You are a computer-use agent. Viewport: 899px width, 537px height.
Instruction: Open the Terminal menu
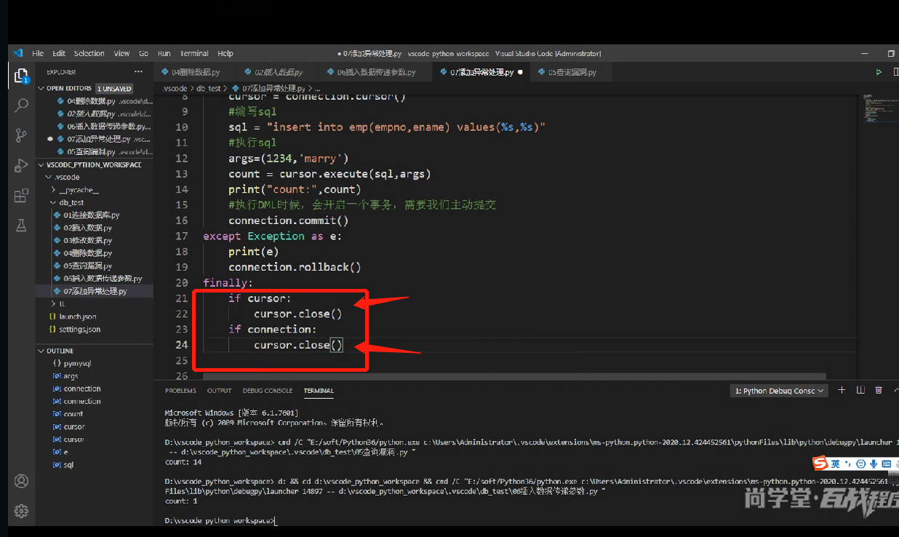click(194, 53)
